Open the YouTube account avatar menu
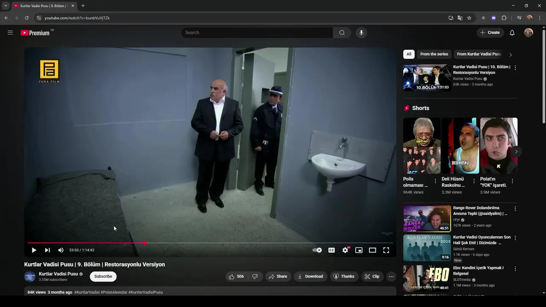This screenshot has height=307, width=546. (529, 32)
